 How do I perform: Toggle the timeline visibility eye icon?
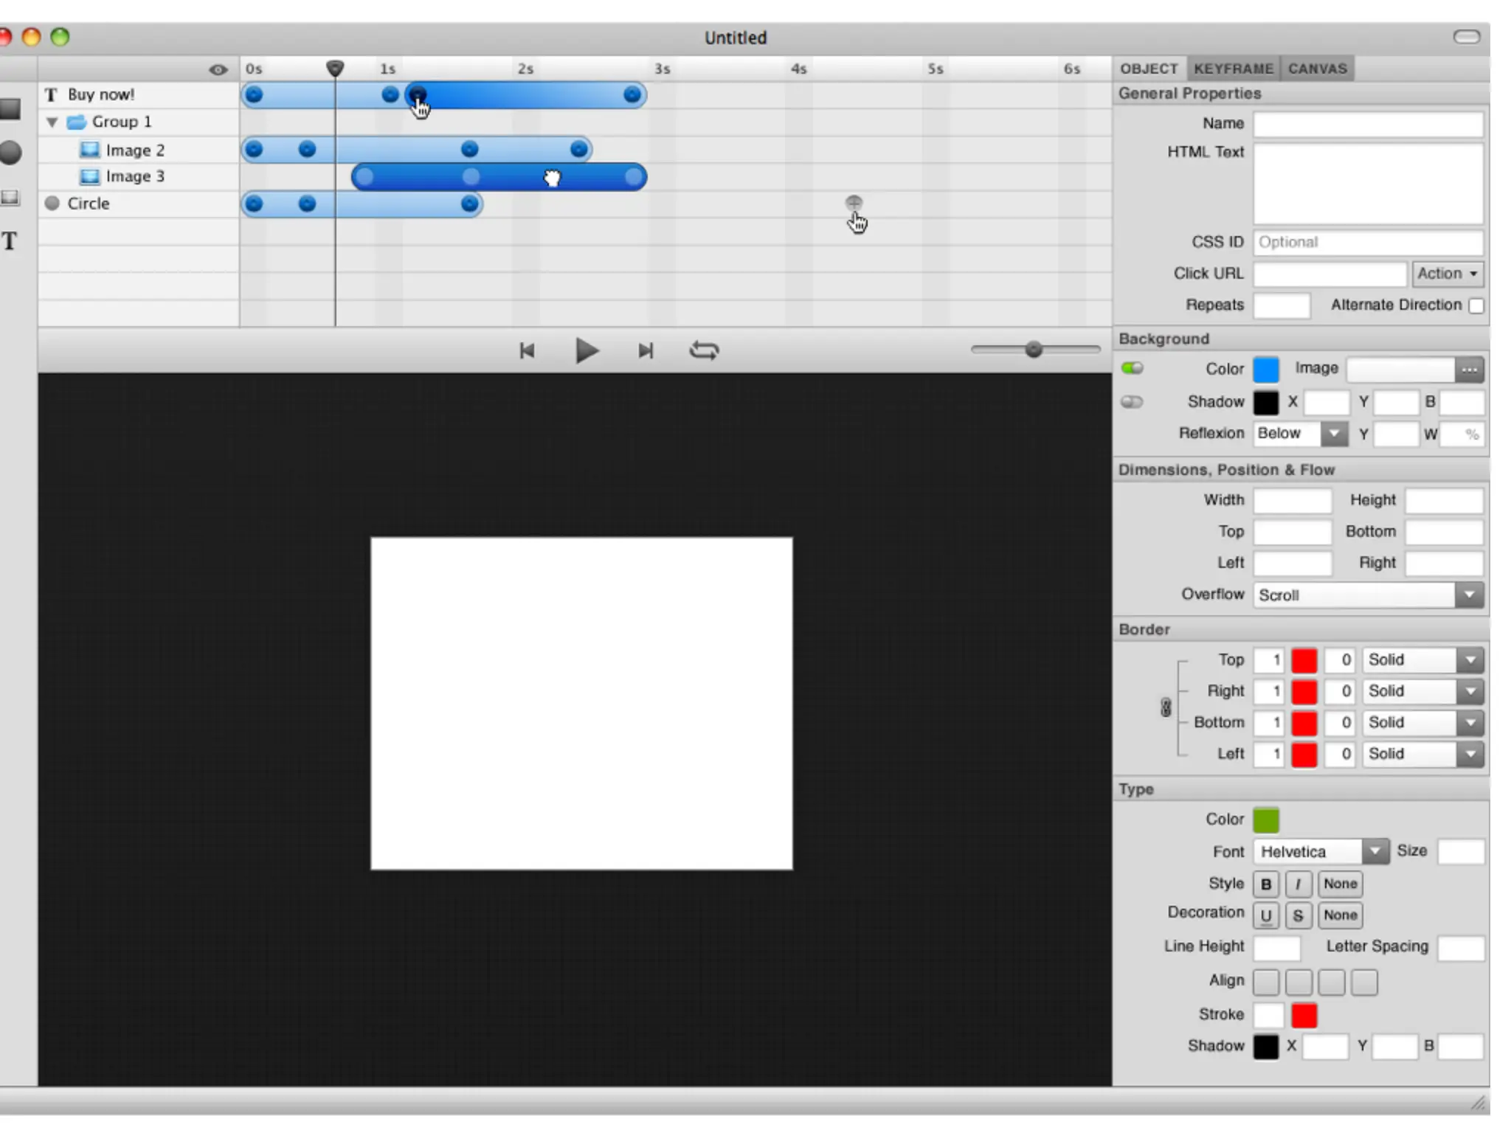tap(218, 69)
